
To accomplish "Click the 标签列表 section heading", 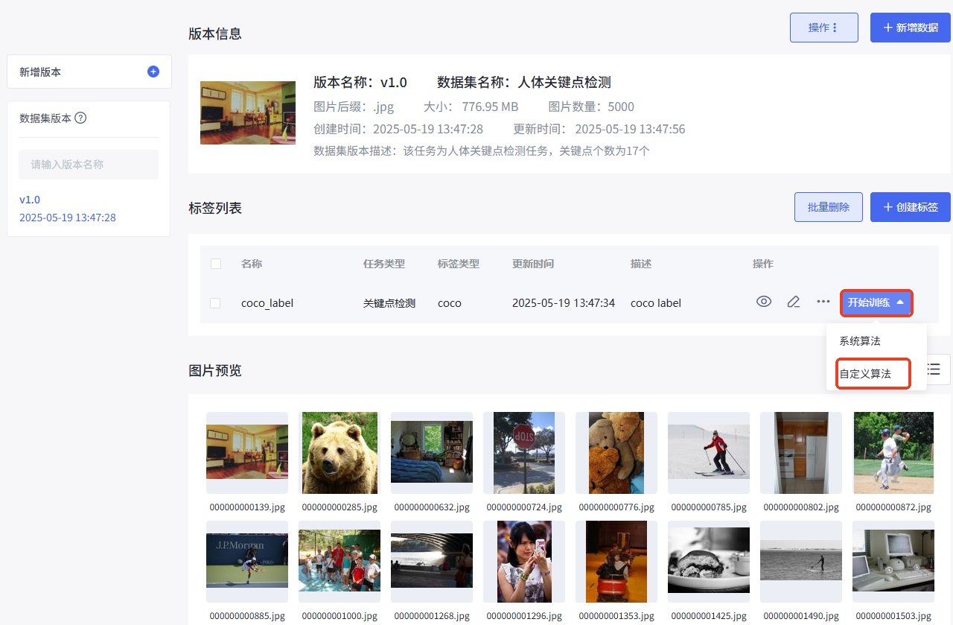I will coord(215,208).
